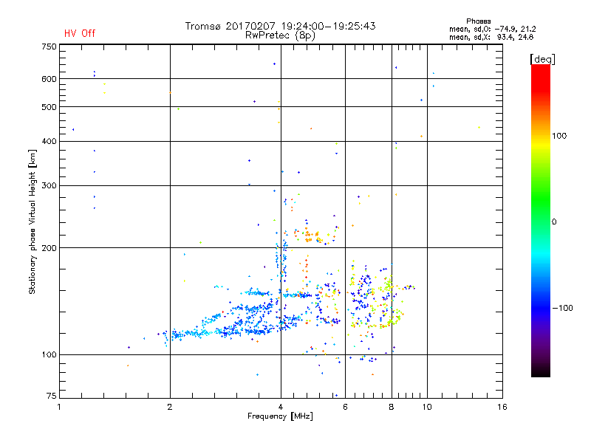Click the 'RwPretec (8p)' subtitle

pyautogui.click(x=280, y=35)
